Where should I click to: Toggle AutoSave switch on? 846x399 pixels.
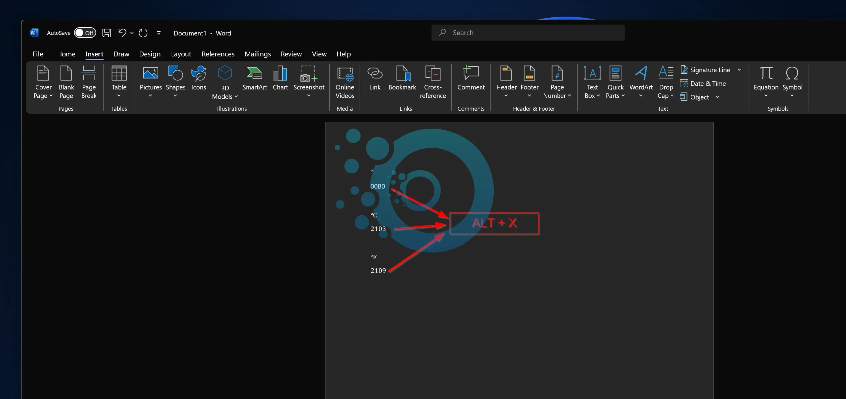click(85, 33)
